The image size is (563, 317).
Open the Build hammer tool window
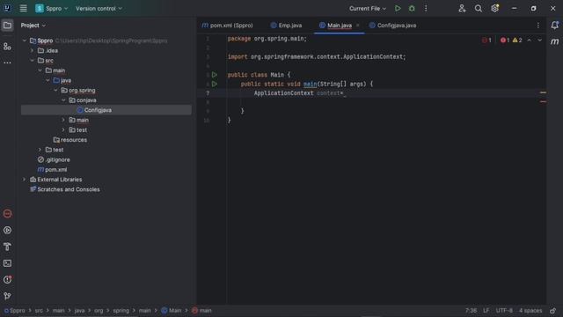(7, 247)
